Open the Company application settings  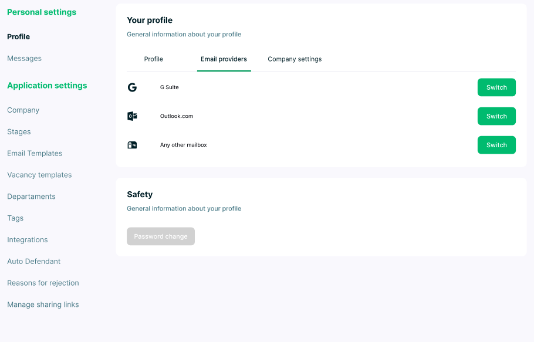click(x=23, y=110)
